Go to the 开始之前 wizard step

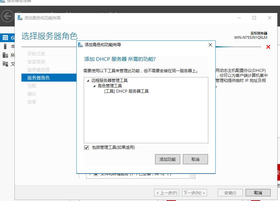click(x=36, y=54)
